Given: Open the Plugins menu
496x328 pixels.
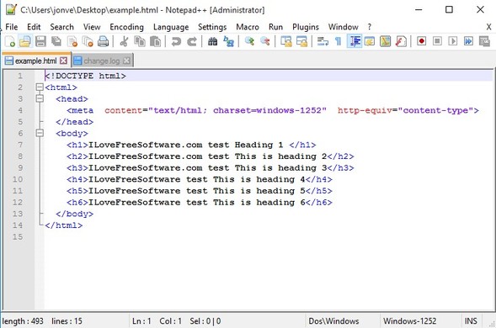Looking at the screenshot, I should (305, 27).
